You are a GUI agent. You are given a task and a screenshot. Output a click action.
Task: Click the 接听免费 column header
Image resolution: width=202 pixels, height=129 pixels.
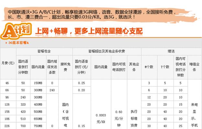(65, 67)
